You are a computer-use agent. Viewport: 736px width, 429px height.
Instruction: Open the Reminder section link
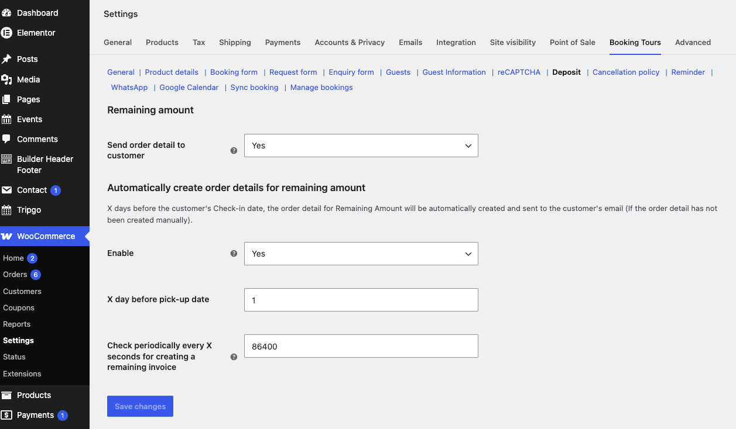(x=688, y=72)
